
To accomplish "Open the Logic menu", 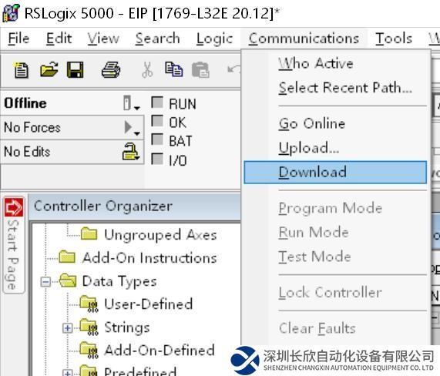I will point(215,39).
